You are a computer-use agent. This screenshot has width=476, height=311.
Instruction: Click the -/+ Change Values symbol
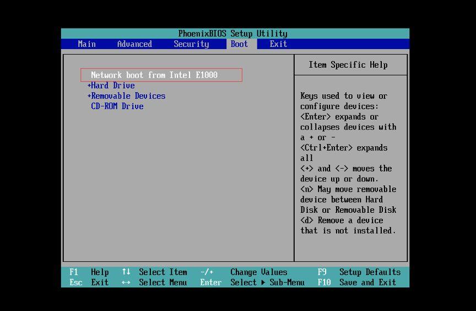pos(207,272)
